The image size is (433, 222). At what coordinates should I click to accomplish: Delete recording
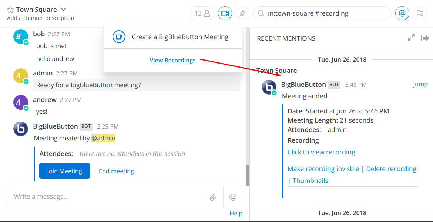coord(391,168)
